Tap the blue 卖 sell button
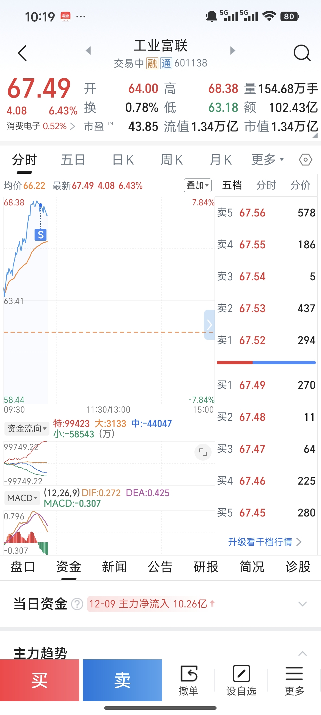Viewport: 321px width, 715px height. 122,680
